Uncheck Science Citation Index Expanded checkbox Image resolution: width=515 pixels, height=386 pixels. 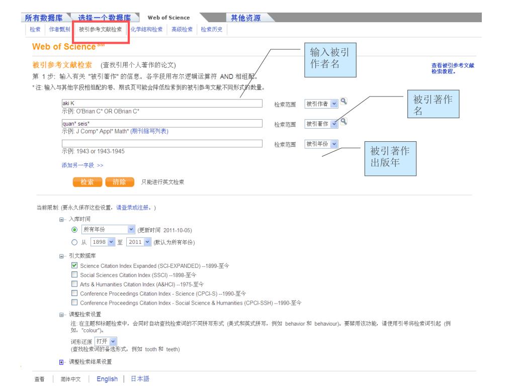[x=74, y=265]
